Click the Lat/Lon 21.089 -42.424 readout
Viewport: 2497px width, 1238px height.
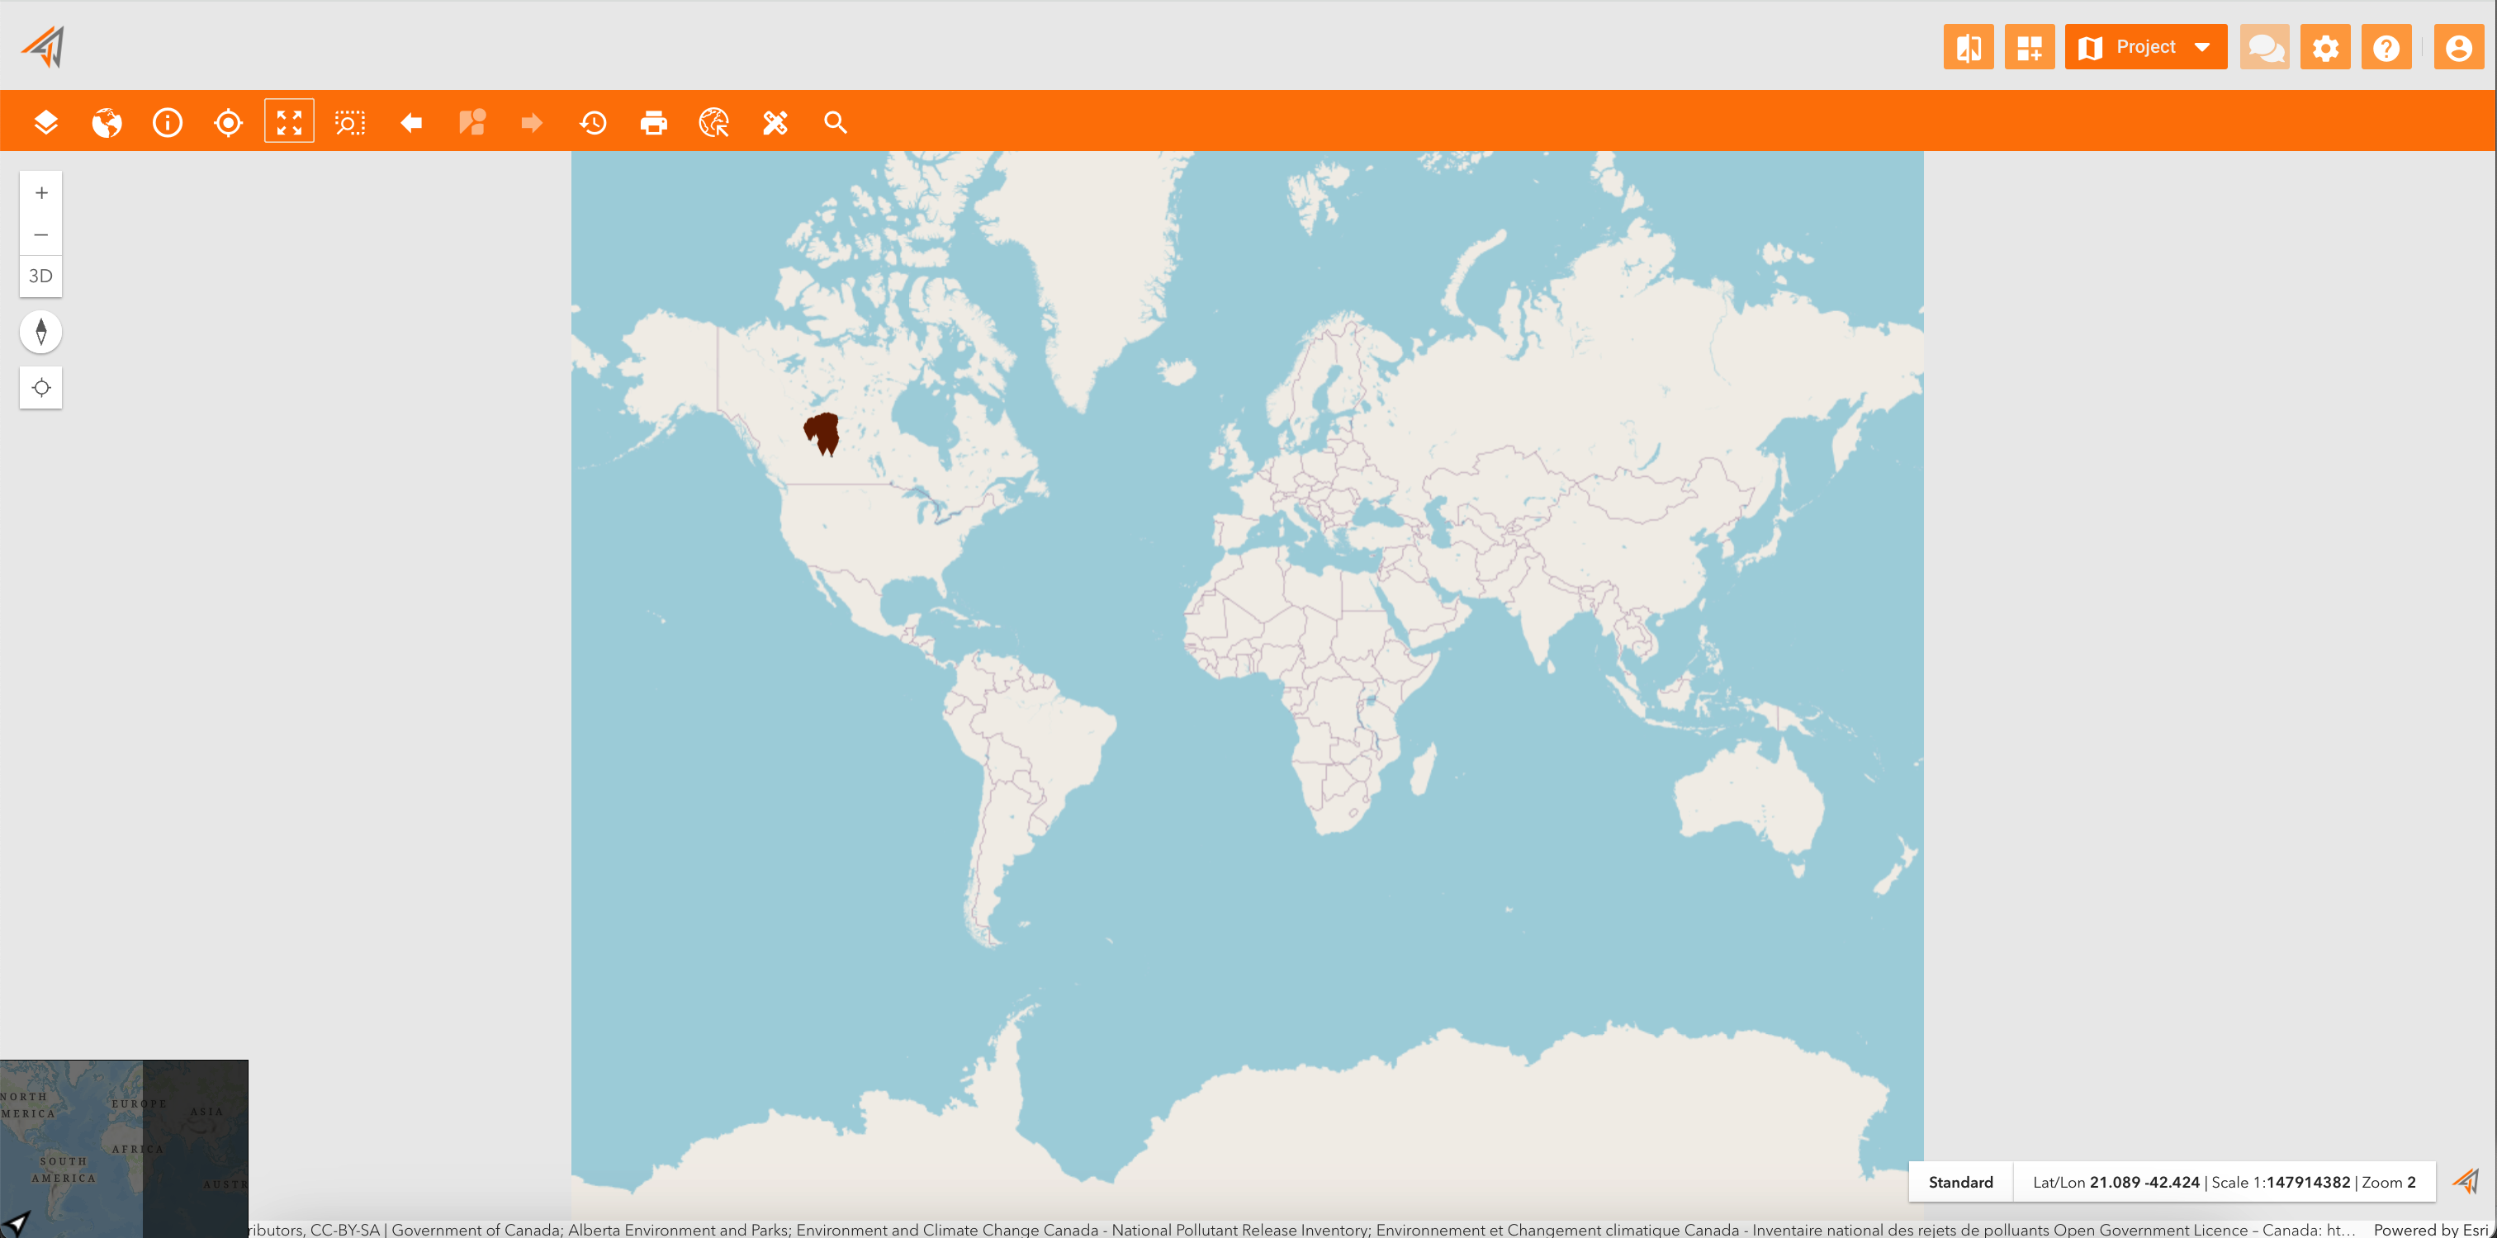2116,1182
